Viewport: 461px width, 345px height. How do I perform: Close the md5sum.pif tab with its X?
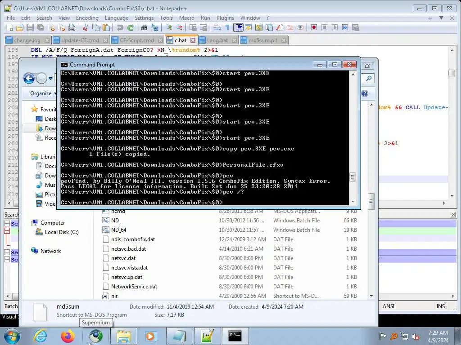284,40
